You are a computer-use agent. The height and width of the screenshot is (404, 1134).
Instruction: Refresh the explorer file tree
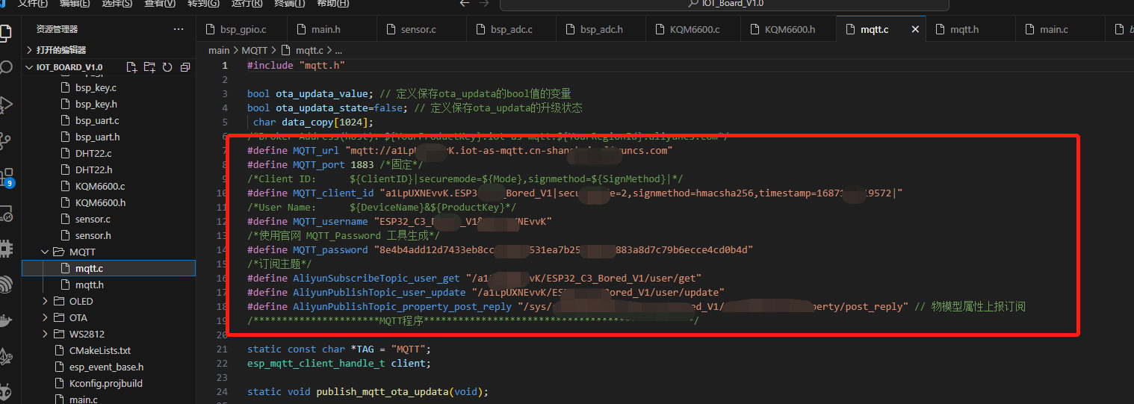167,67
